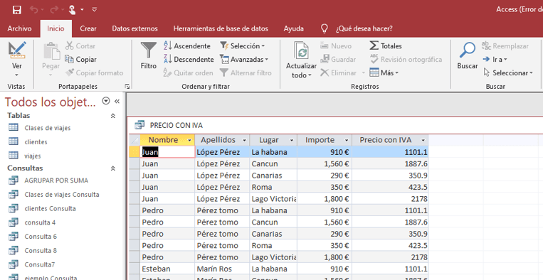
Task: Sort Ascendente A to Z
Action: (x=187, y=45)
